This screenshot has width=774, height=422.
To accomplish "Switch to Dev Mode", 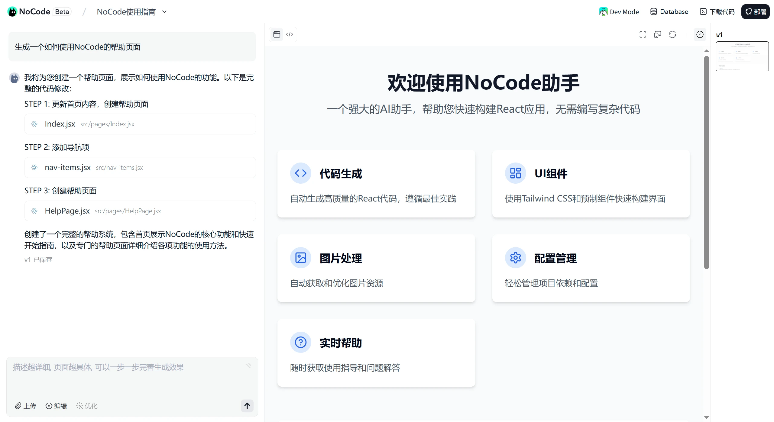I will tap(619, 11).
